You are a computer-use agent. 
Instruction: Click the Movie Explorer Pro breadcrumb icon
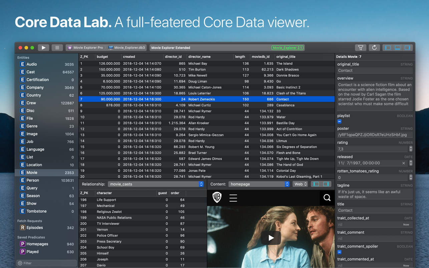70,48
